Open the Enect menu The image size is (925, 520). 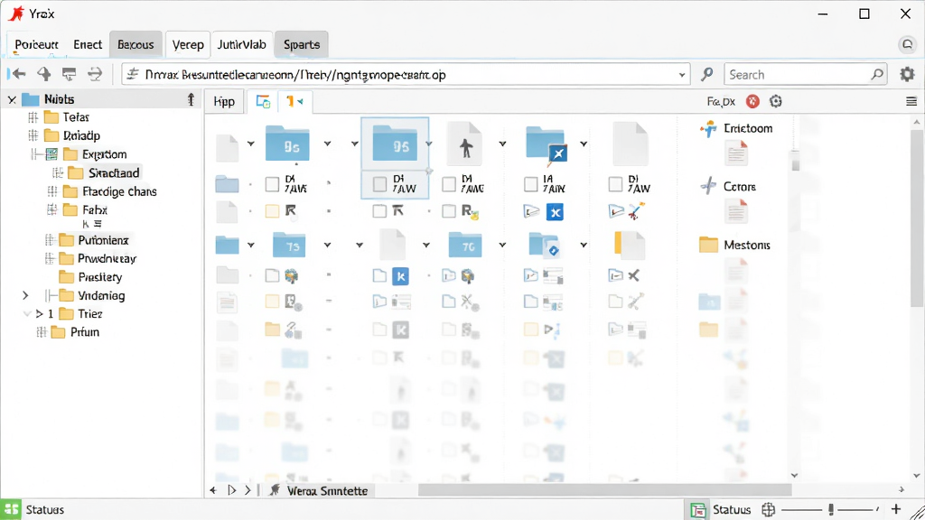(x=88, y=45)
